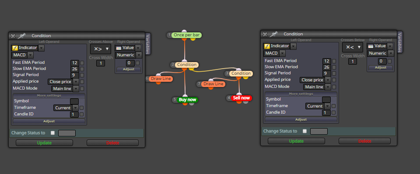
Task: Open MACD indicator dropdown in right panel
Action: point(282,53)
